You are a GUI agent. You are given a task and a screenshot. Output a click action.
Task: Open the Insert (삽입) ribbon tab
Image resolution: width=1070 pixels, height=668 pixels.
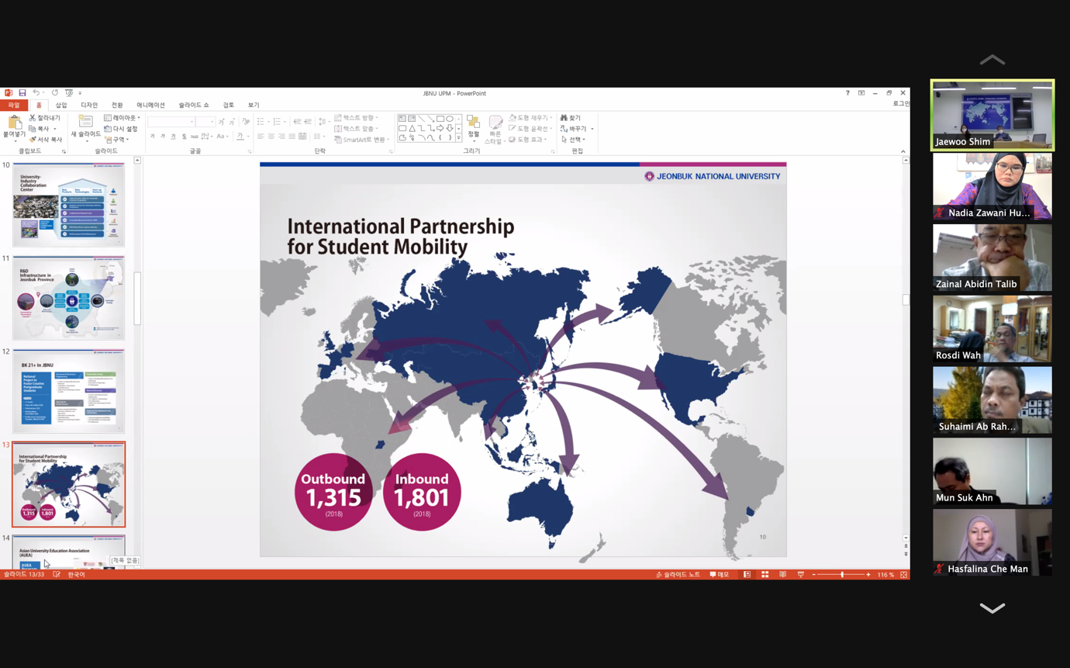point(61,106)
